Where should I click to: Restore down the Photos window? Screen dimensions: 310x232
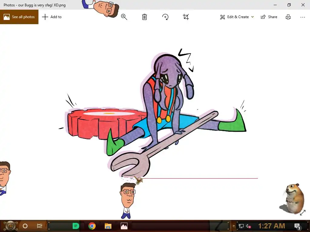(x=289, y=5)
